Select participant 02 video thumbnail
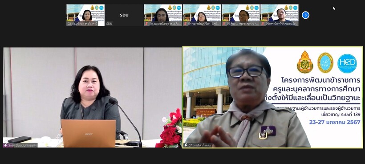365x164 pixels. tap(85, 15)
